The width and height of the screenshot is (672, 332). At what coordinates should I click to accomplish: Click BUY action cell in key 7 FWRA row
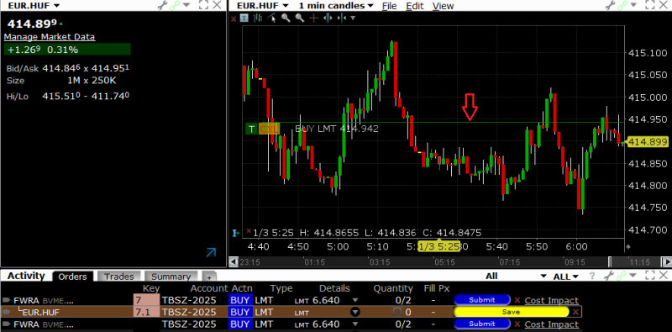point(239,300)
